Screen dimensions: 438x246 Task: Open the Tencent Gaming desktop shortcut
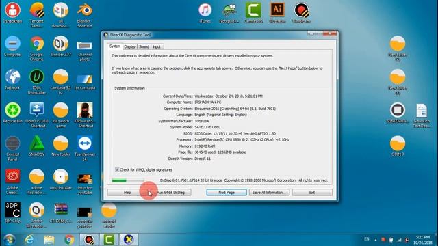tap(36, 15)
